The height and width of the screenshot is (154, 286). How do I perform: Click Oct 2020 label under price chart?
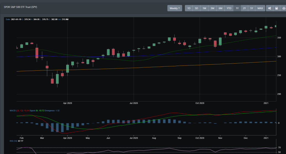200,103
